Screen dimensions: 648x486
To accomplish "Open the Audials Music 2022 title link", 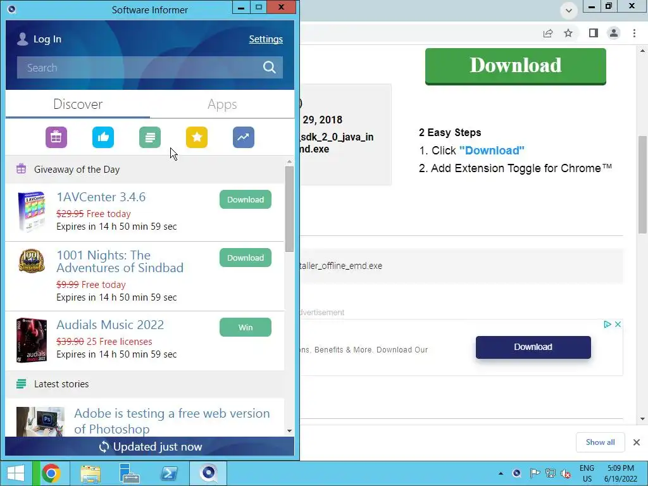I will (110, 325).
